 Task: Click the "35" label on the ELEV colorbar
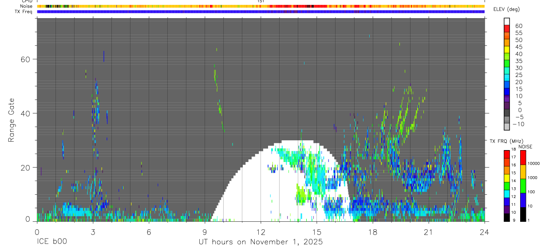pyautogui.click(x=518, y=61)
